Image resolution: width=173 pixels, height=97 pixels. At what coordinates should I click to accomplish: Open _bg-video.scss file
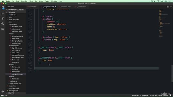17,48
